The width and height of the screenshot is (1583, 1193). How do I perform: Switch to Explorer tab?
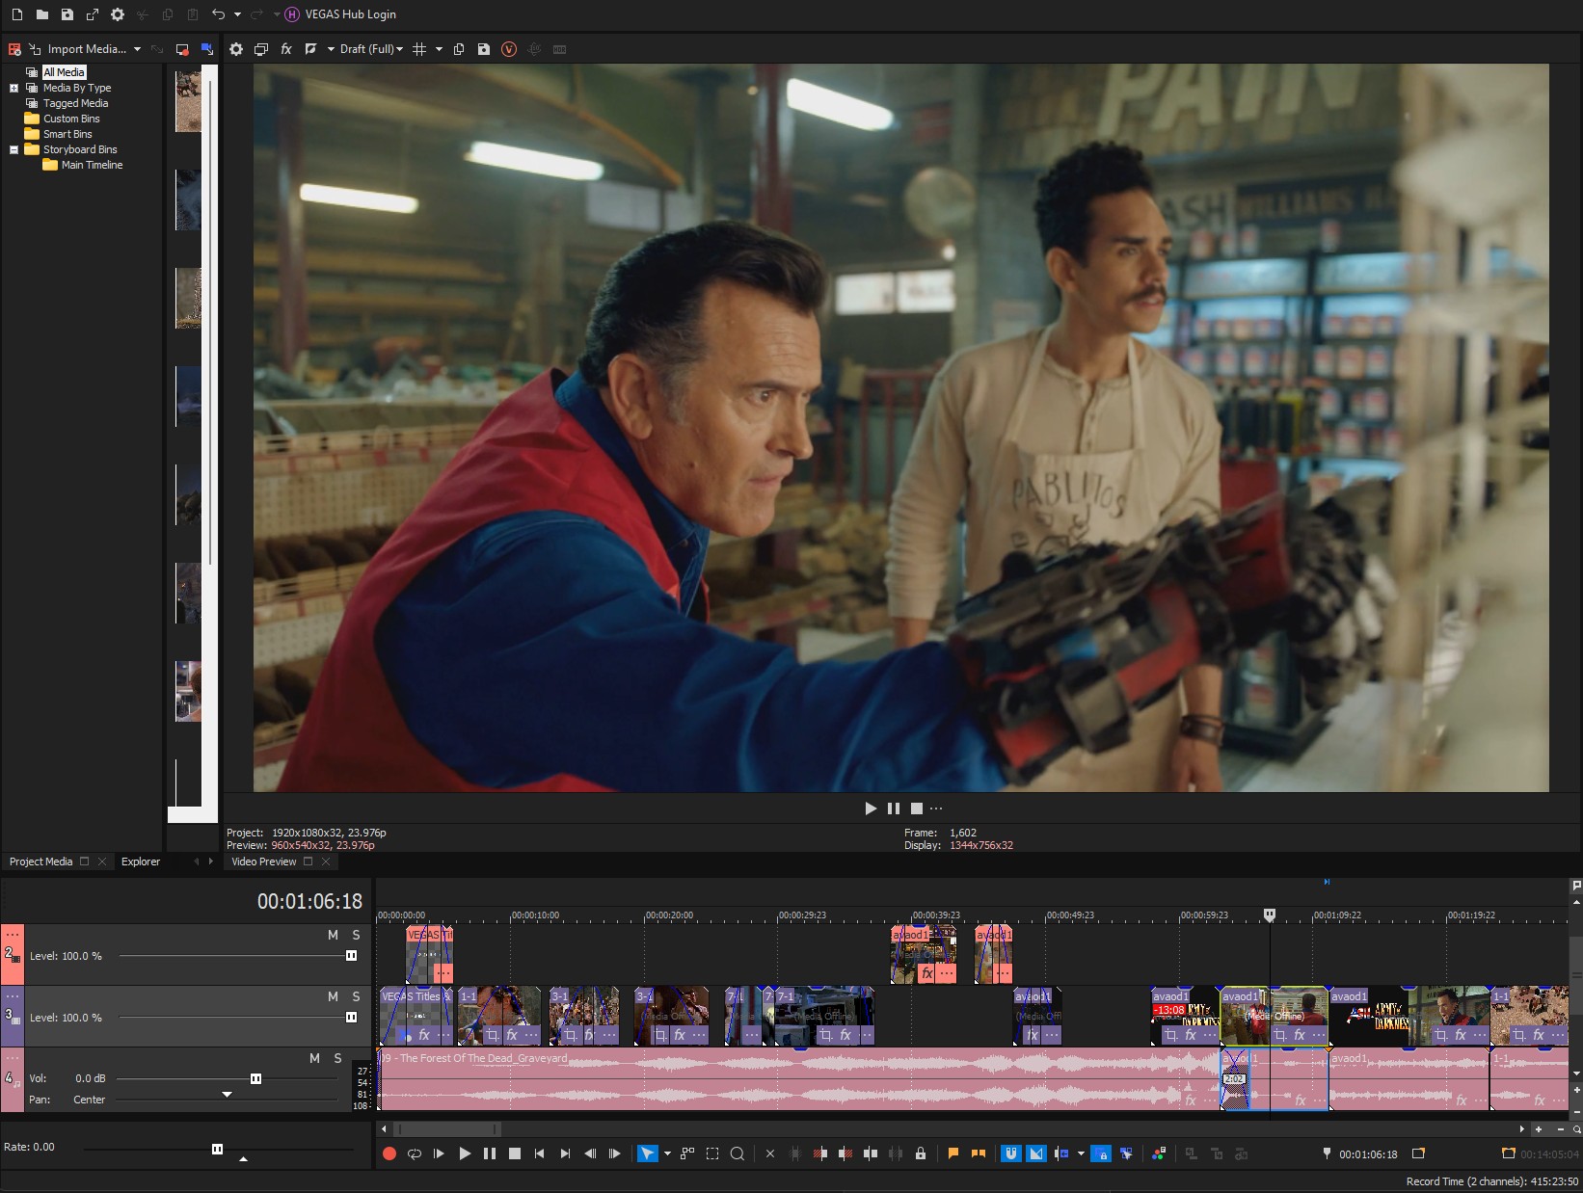coord(141,862)
